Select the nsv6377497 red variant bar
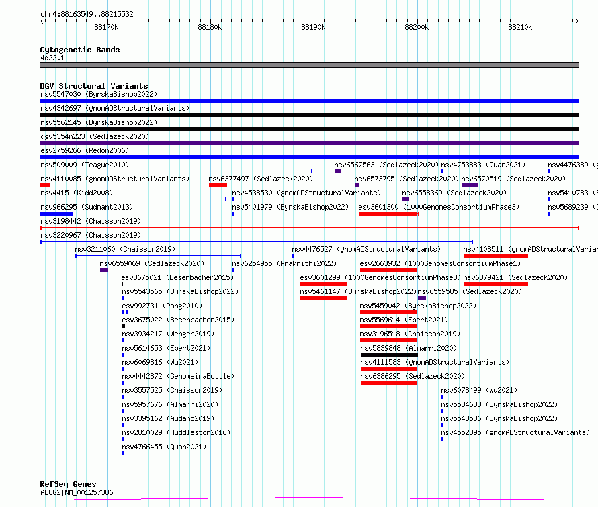598x507 pixels. (218, 185)
